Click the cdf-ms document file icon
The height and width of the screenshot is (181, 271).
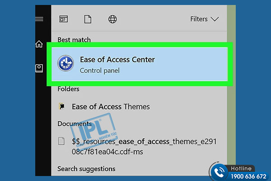coord(61,141)
